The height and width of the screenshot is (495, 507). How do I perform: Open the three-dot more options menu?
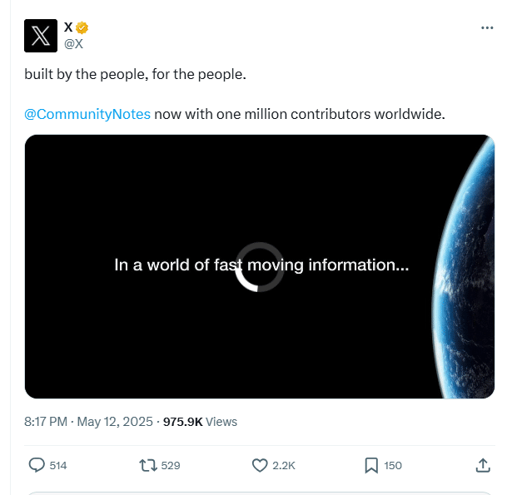(487, 27)
